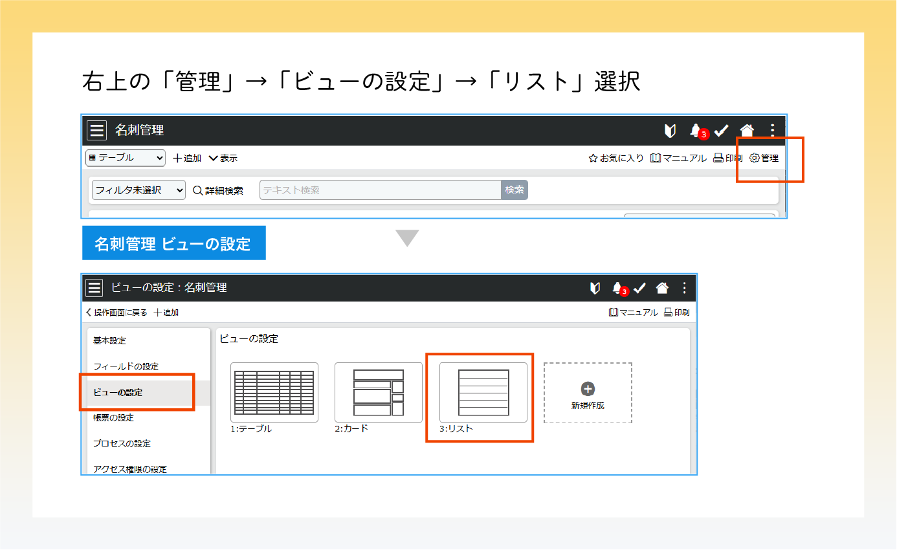The image size is (897, 550).
Task: Open notifications bell in the ビューの設定 header
Action: [x=617, y=288]
